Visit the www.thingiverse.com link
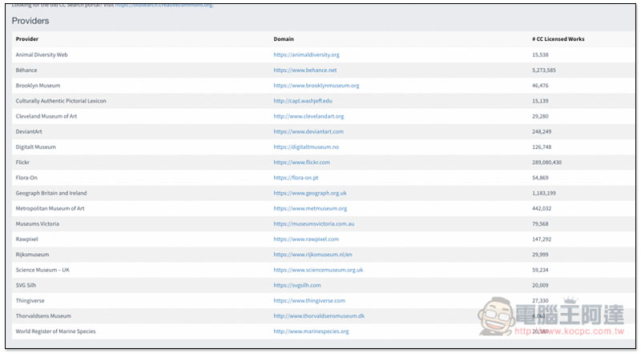 [x=309, y=301]
